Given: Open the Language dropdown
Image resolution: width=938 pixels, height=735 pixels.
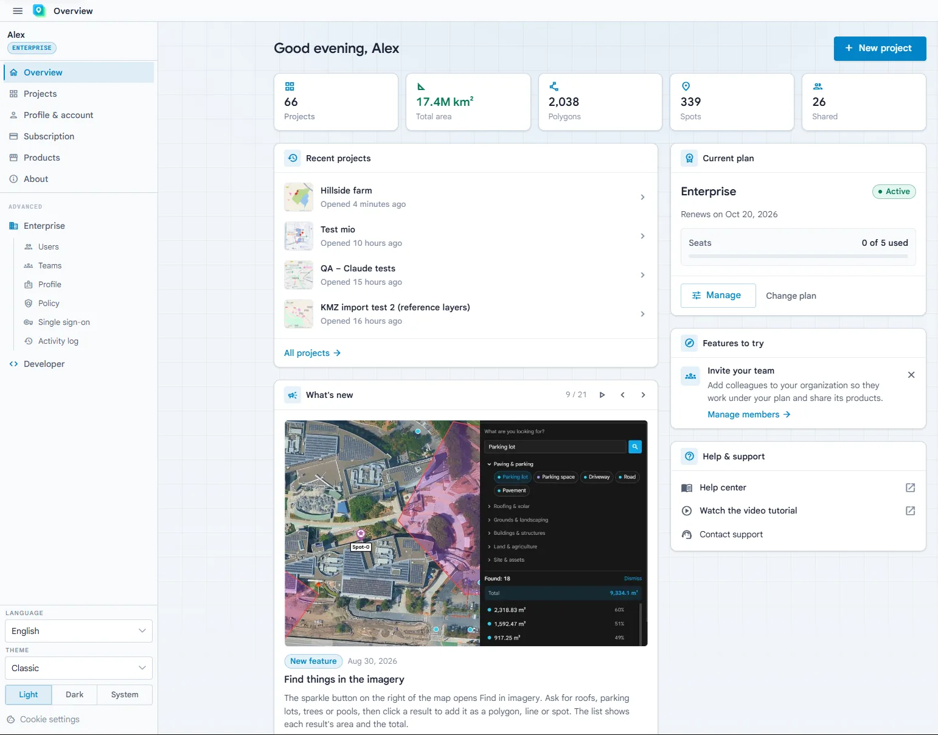Looking at the screenshot, I should pyautogui.click(x=78, y=631).
